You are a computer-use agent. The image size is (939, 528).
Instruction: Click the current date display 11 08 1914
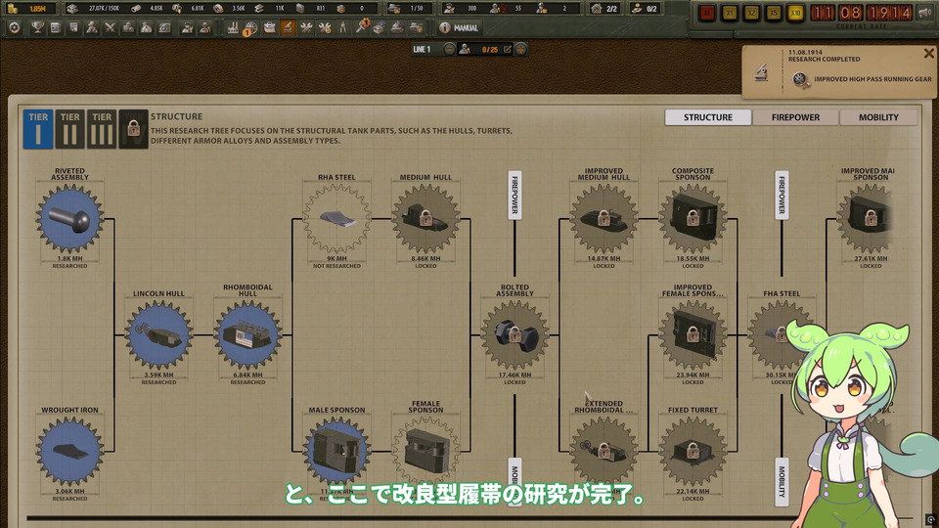pos(861,13)
